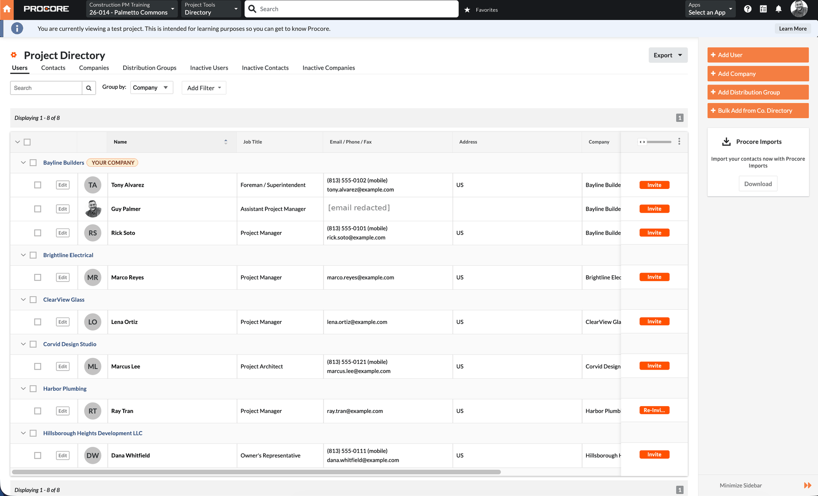Click the search magnifier button beside directory search
818x496 pixels.
pos(89,88)
